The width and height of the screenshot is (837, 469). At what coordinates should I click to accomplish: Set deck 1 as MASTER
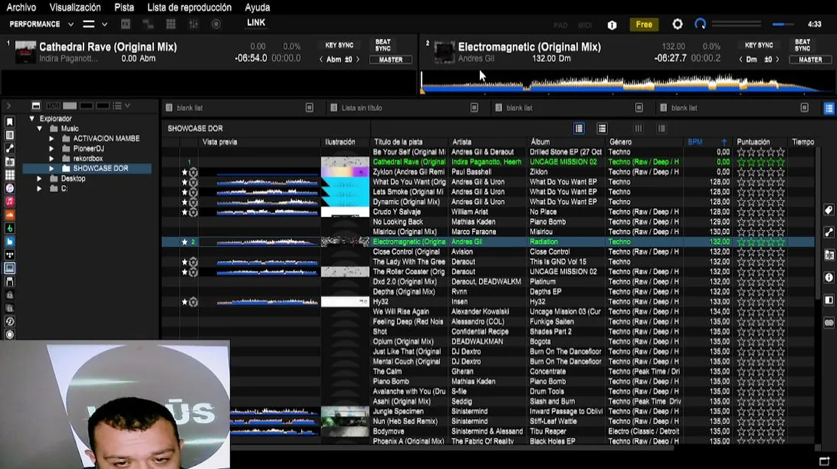click(390, 59)
